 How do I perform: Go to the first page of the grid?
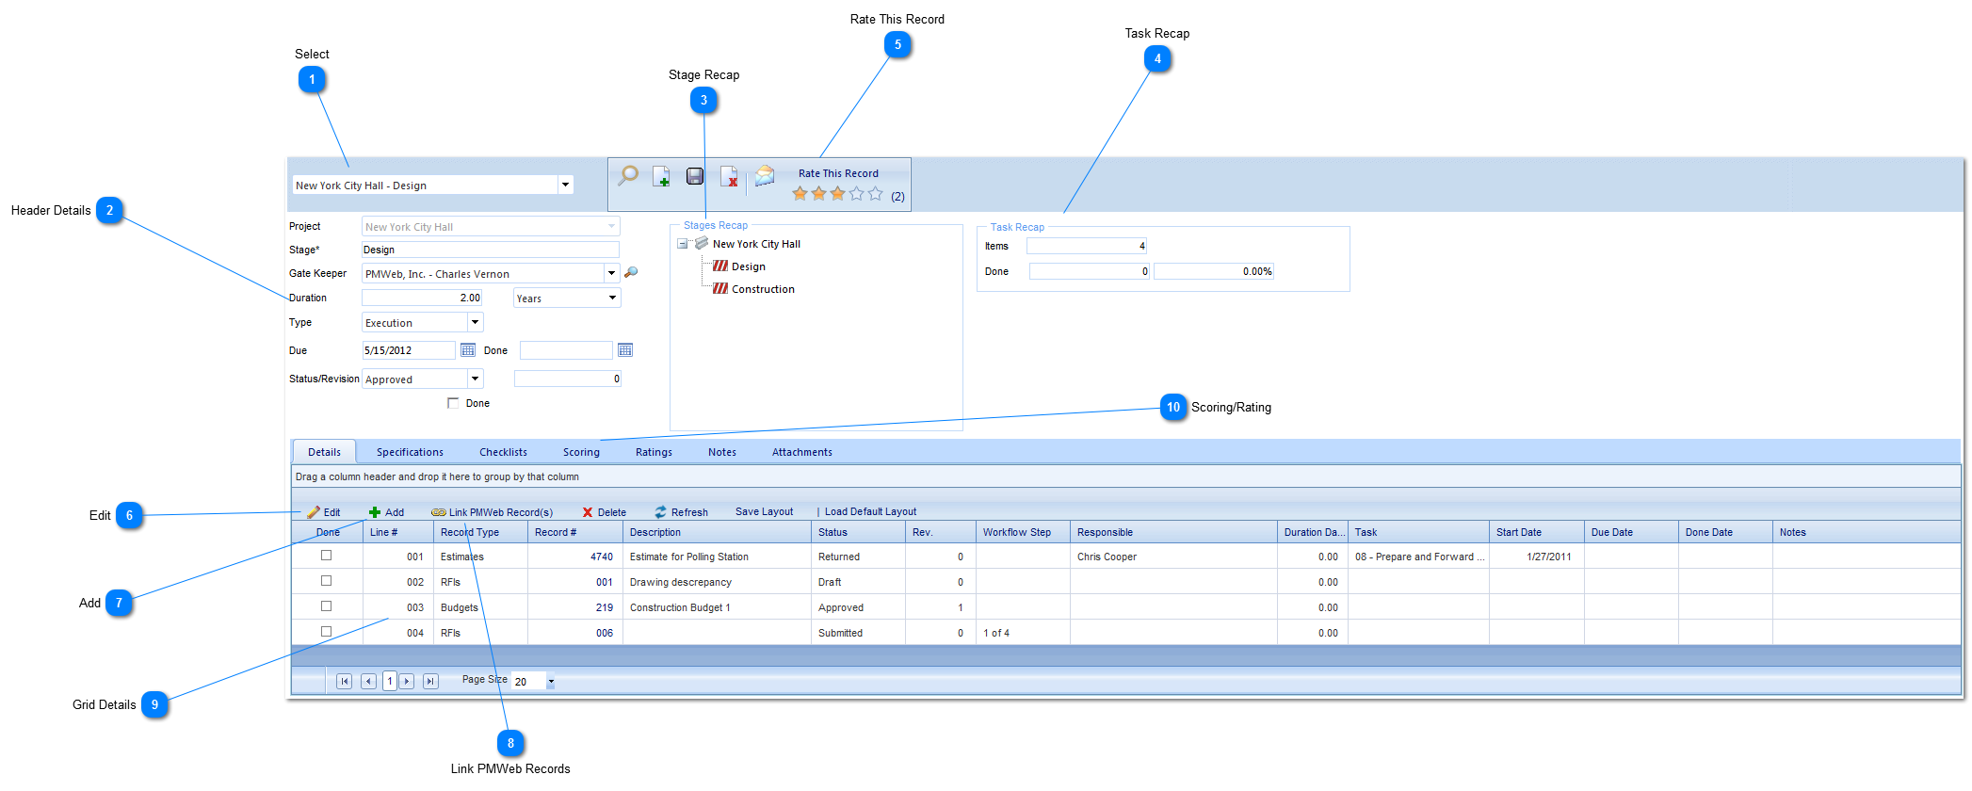pyautogui.click(x=345, y=681)
